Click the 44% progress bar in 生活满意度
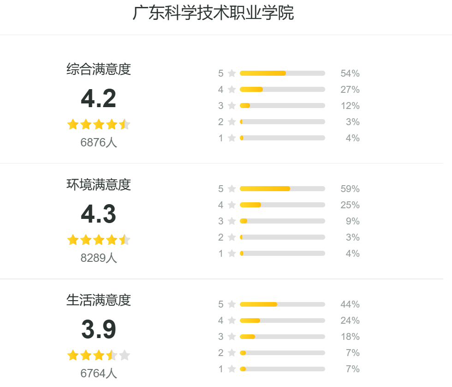 (x=282, y=304)
